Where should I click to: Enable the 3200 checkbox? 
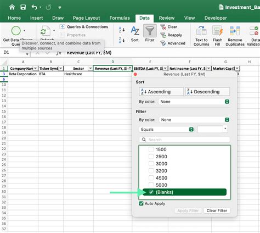point(151,171)
